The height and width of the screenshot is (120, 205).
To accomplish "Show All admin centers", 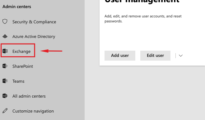I will click(x=29, y=96).
